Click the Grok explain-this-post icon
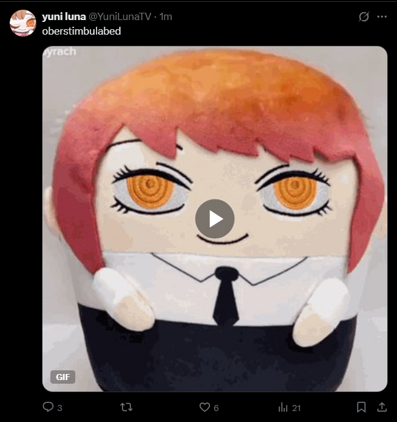This screenshot has width=397, height=422. [364, 16]
